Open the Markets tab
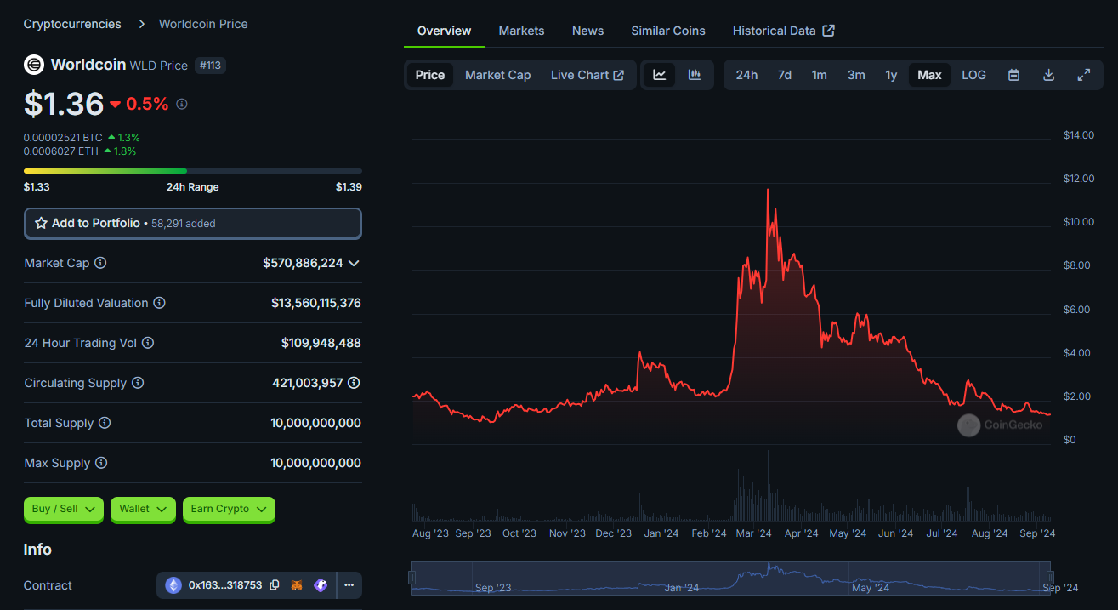Image resolution: width=1118 pixels, height=610 pixels. click(521, 31)
